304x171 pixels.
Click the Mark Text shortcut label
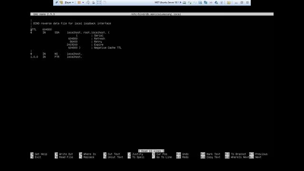213,154
